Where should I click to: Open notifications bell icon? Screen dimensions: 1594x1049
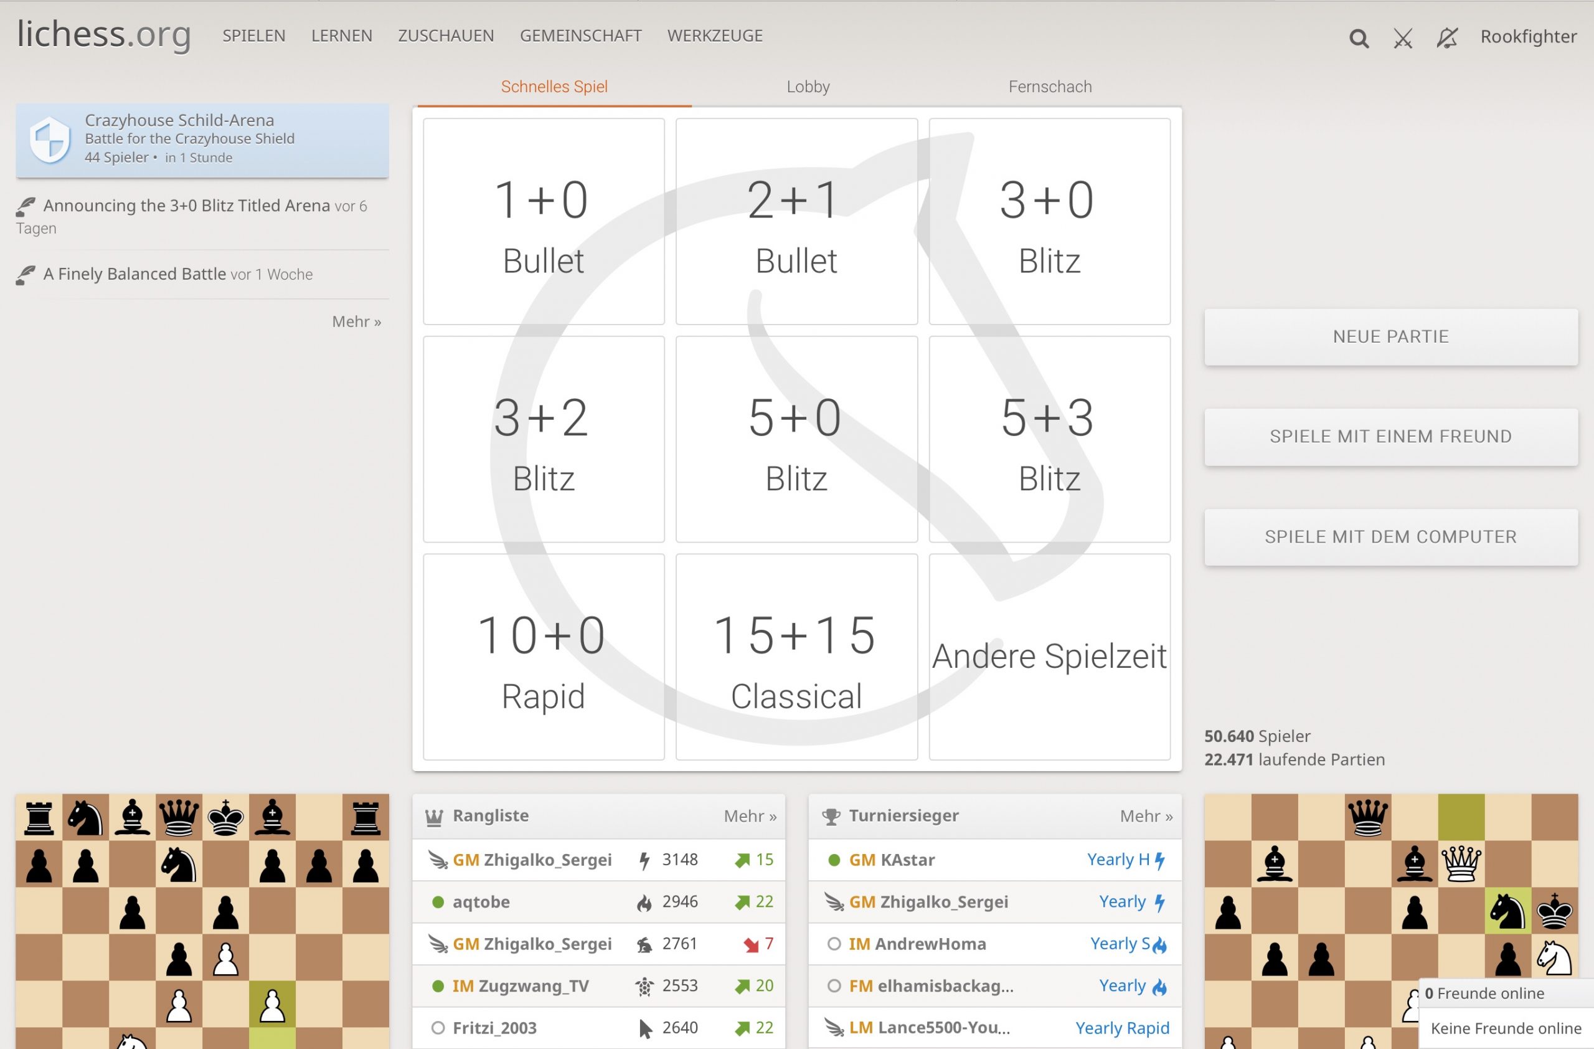1446,38
